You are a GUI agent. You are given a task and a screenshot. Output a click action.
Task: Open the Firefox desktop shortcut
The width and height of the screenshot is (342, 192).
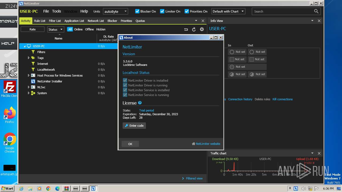pos(10,115)
